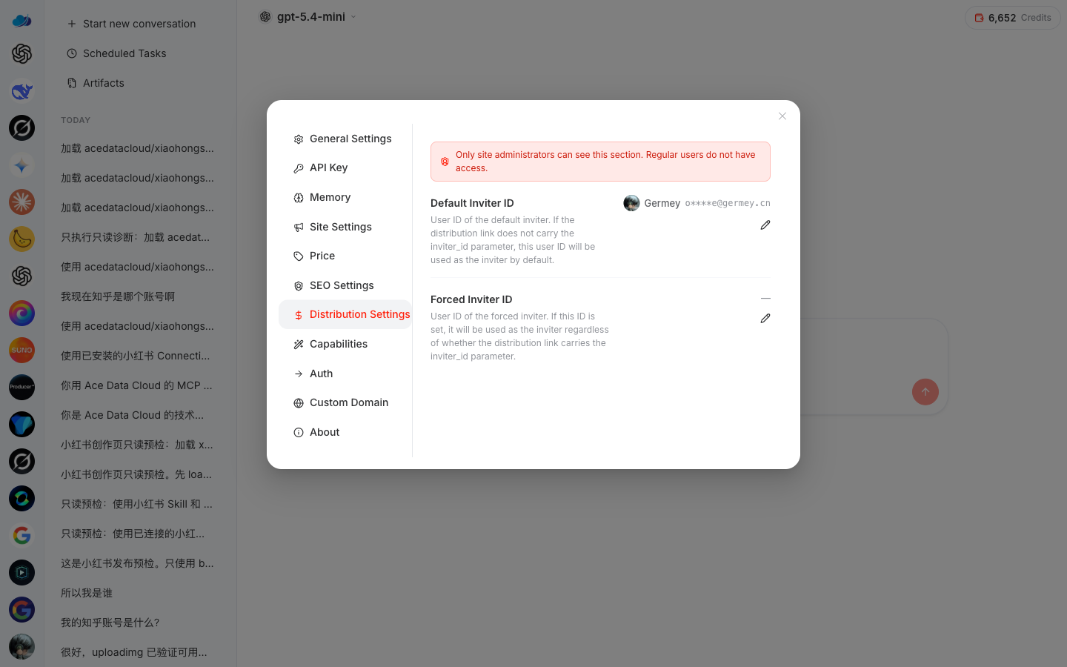Open the blue-green swirl on black circle icon
The width and height of the screenshot is (1067, 667).
pyautogui.click(x=21, y=499)
